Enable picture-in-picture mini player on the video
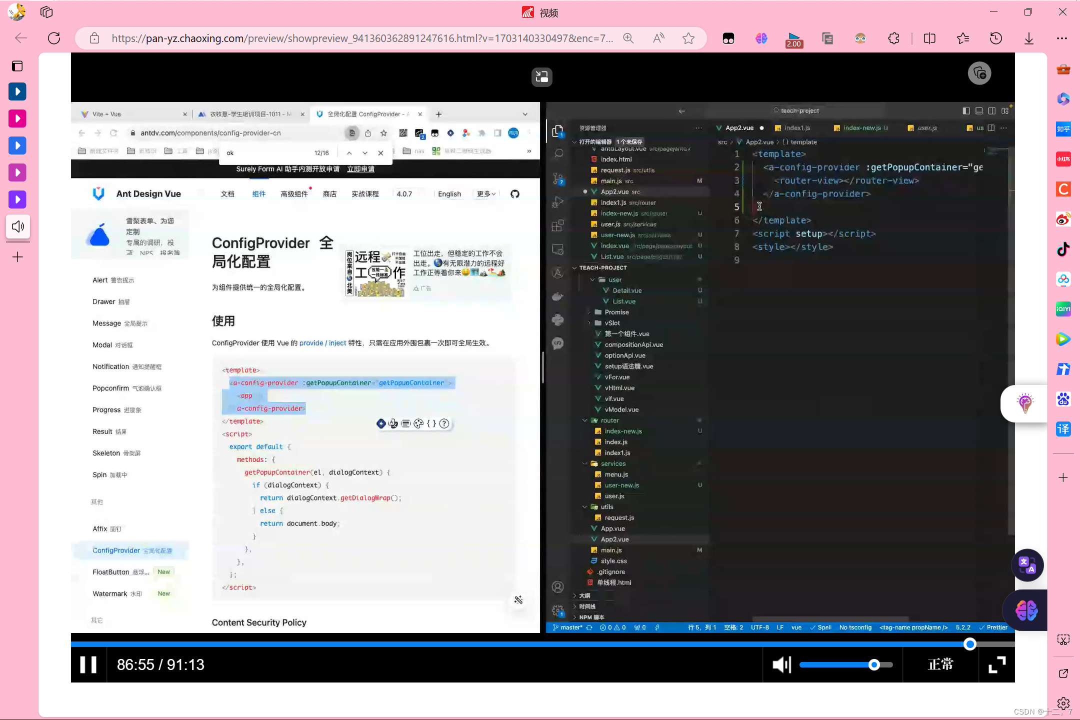The width and height of the screenshot is (1080, 720). (x=541, y=77)
